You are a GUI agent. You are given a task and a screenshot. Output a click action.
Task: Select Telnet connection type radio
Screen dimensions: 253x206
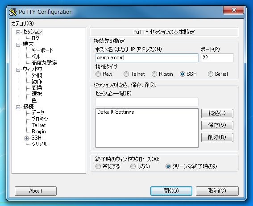pyautogui.click(x=126, y=74)
